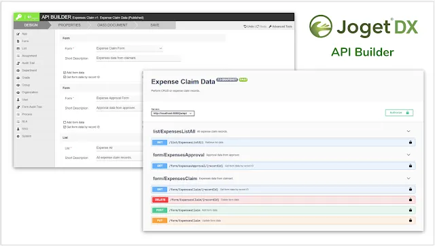Toggle first Get form data by record ID
Viewport: 435px width, 246px height.
click(65, 77)
